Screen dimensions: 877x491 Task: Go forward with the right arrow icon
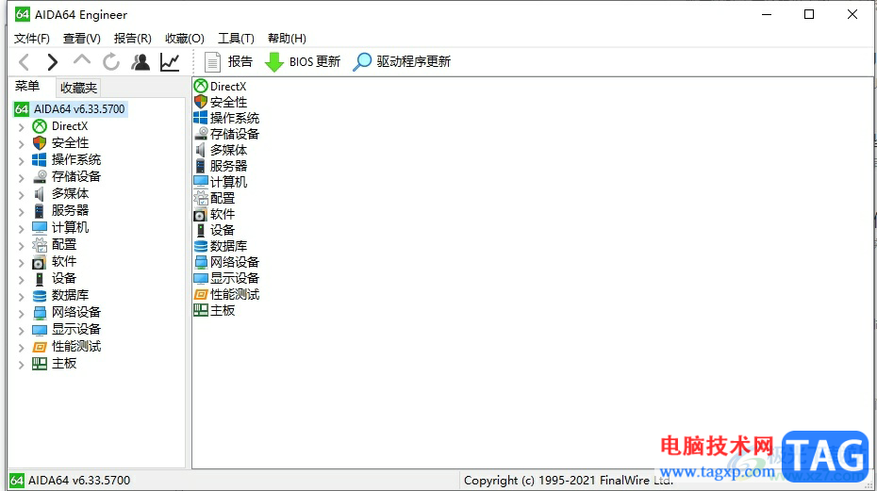tap(53, 62)
